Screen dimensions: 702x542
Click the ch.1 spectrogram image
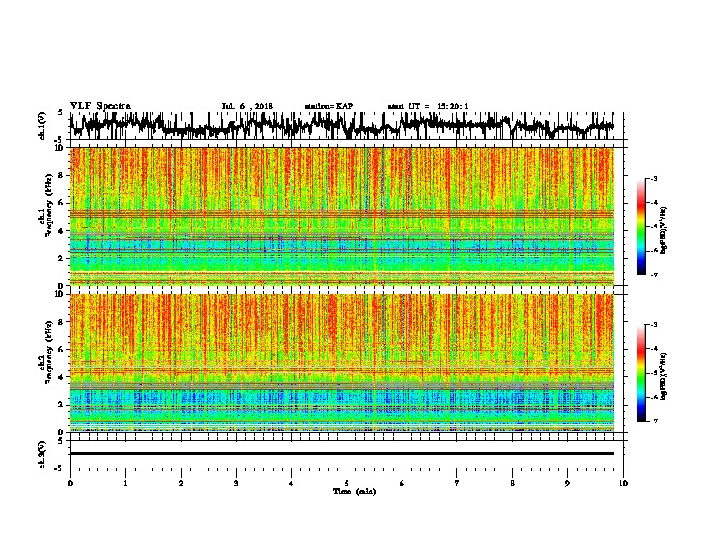point(342,216)
